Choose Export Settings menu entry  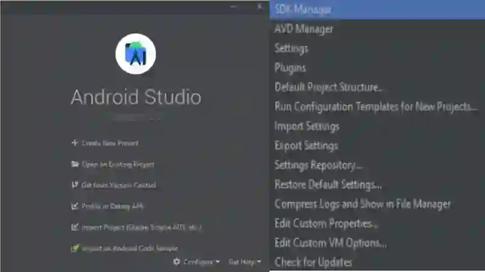(x=377, y=146)
